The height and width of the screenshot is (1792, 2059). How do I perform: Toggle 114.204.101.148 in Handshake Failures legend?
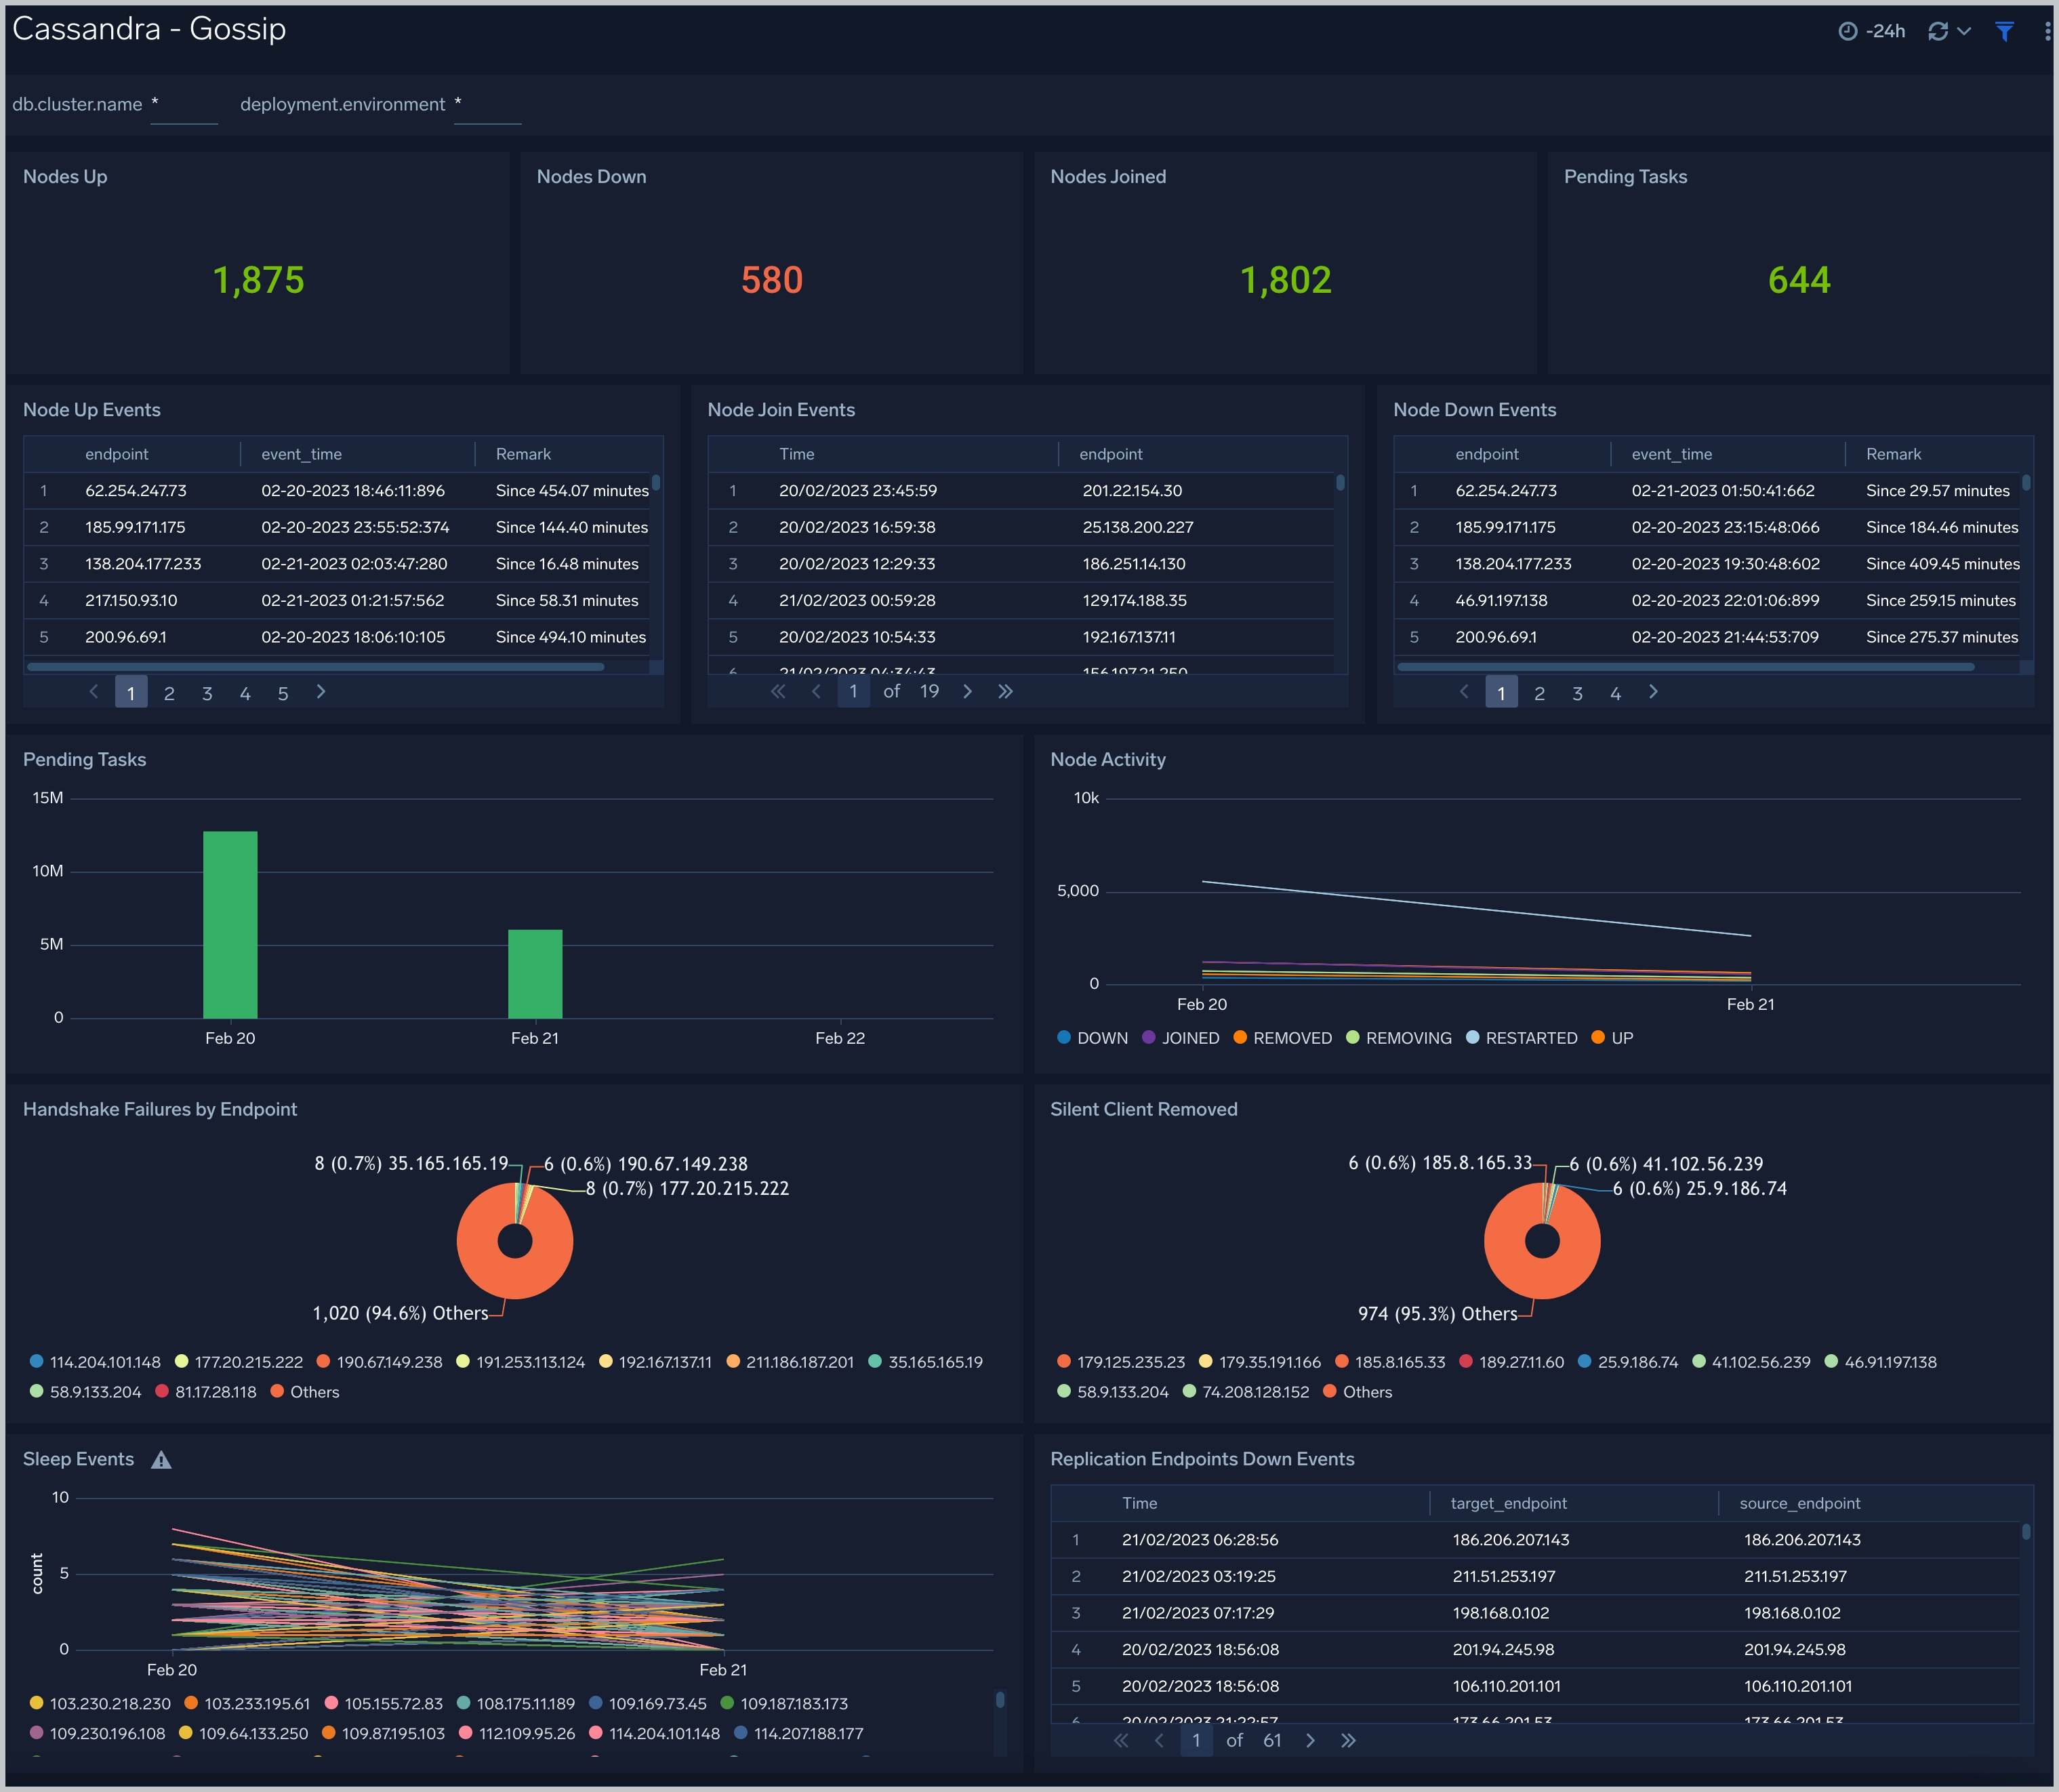(x=95, y=1362)
